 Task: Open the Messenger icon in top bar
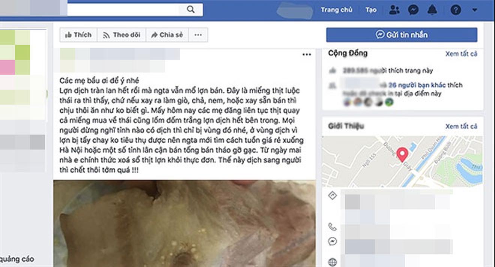click(413, 10)
